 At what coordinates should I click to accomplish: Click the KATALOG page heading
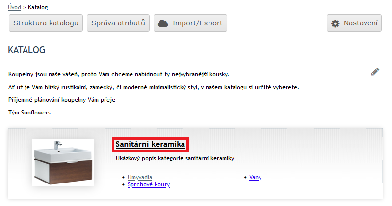click(26, 50)
